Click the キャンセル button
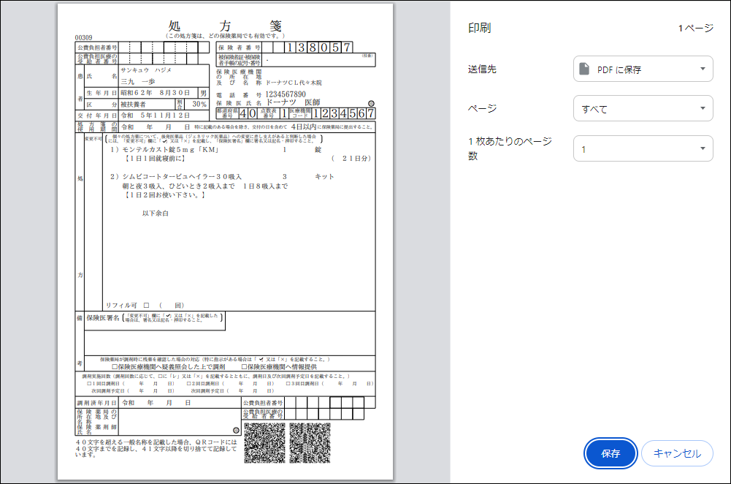This screenshot has width=731, height=484. click(677, 453)
